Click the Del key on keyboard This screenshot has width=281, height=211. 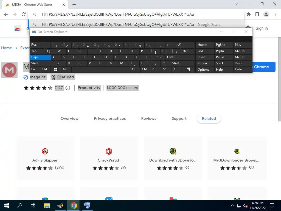pyautogui.click(x=188, y=51)
